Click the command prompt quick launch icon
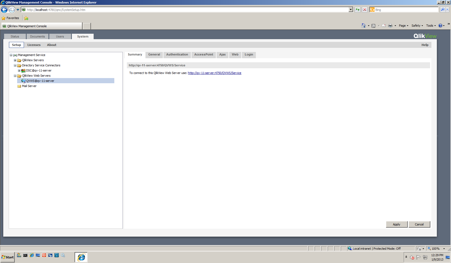 click(25, 255)
